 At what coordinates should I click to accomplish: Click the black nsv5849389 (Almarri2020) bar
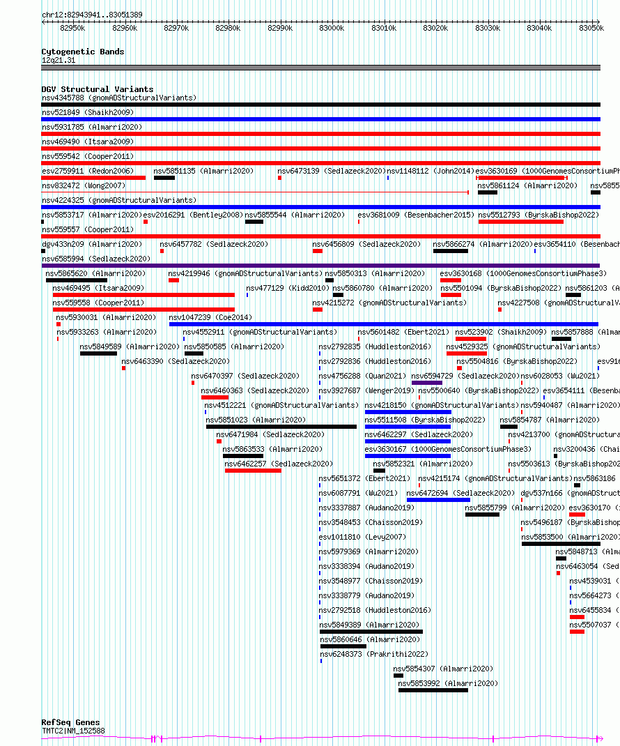(371, 632)
